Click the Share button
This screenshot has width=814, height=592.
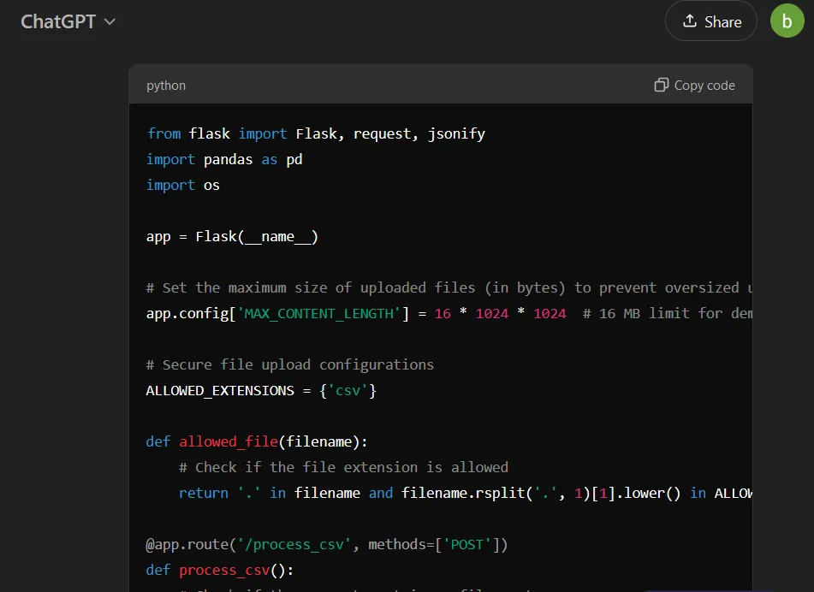click(x=710, y=21)
